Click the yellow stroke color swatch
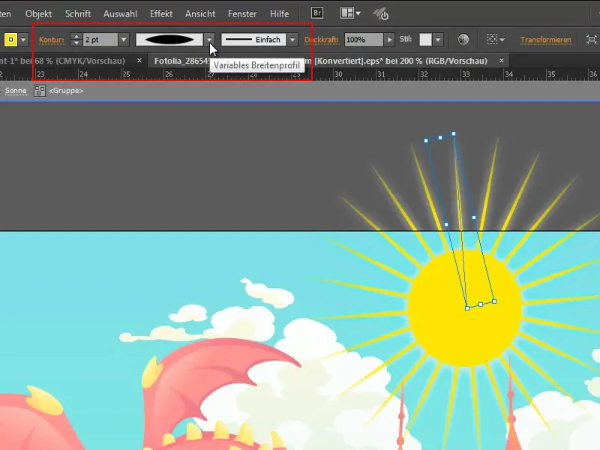 10,40
